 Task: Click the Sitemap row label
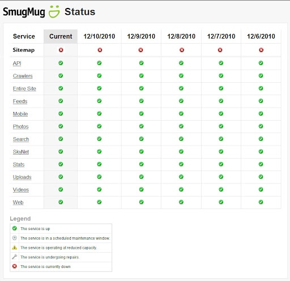click(24, 50)
